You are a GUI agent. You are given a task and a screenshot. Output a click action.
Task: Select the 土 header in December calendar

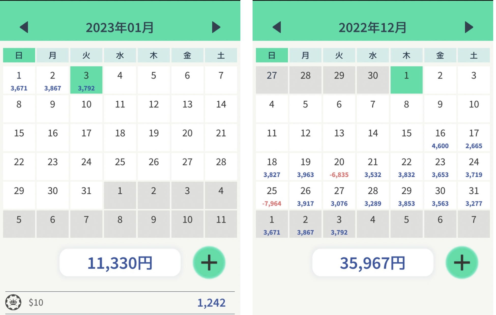tap(474, 55)
